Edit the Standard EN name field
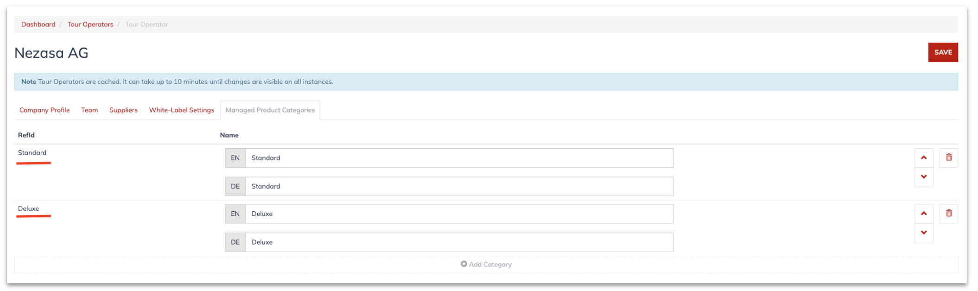The height and width of the screenshot is (291, 978). click(x=459, y=158)
